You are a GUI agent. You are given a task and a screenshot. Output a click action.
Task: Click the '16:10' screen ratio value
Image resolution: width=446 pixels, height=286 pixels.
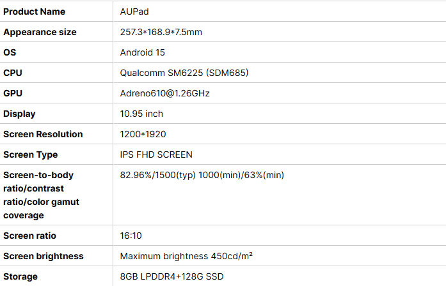131,236
